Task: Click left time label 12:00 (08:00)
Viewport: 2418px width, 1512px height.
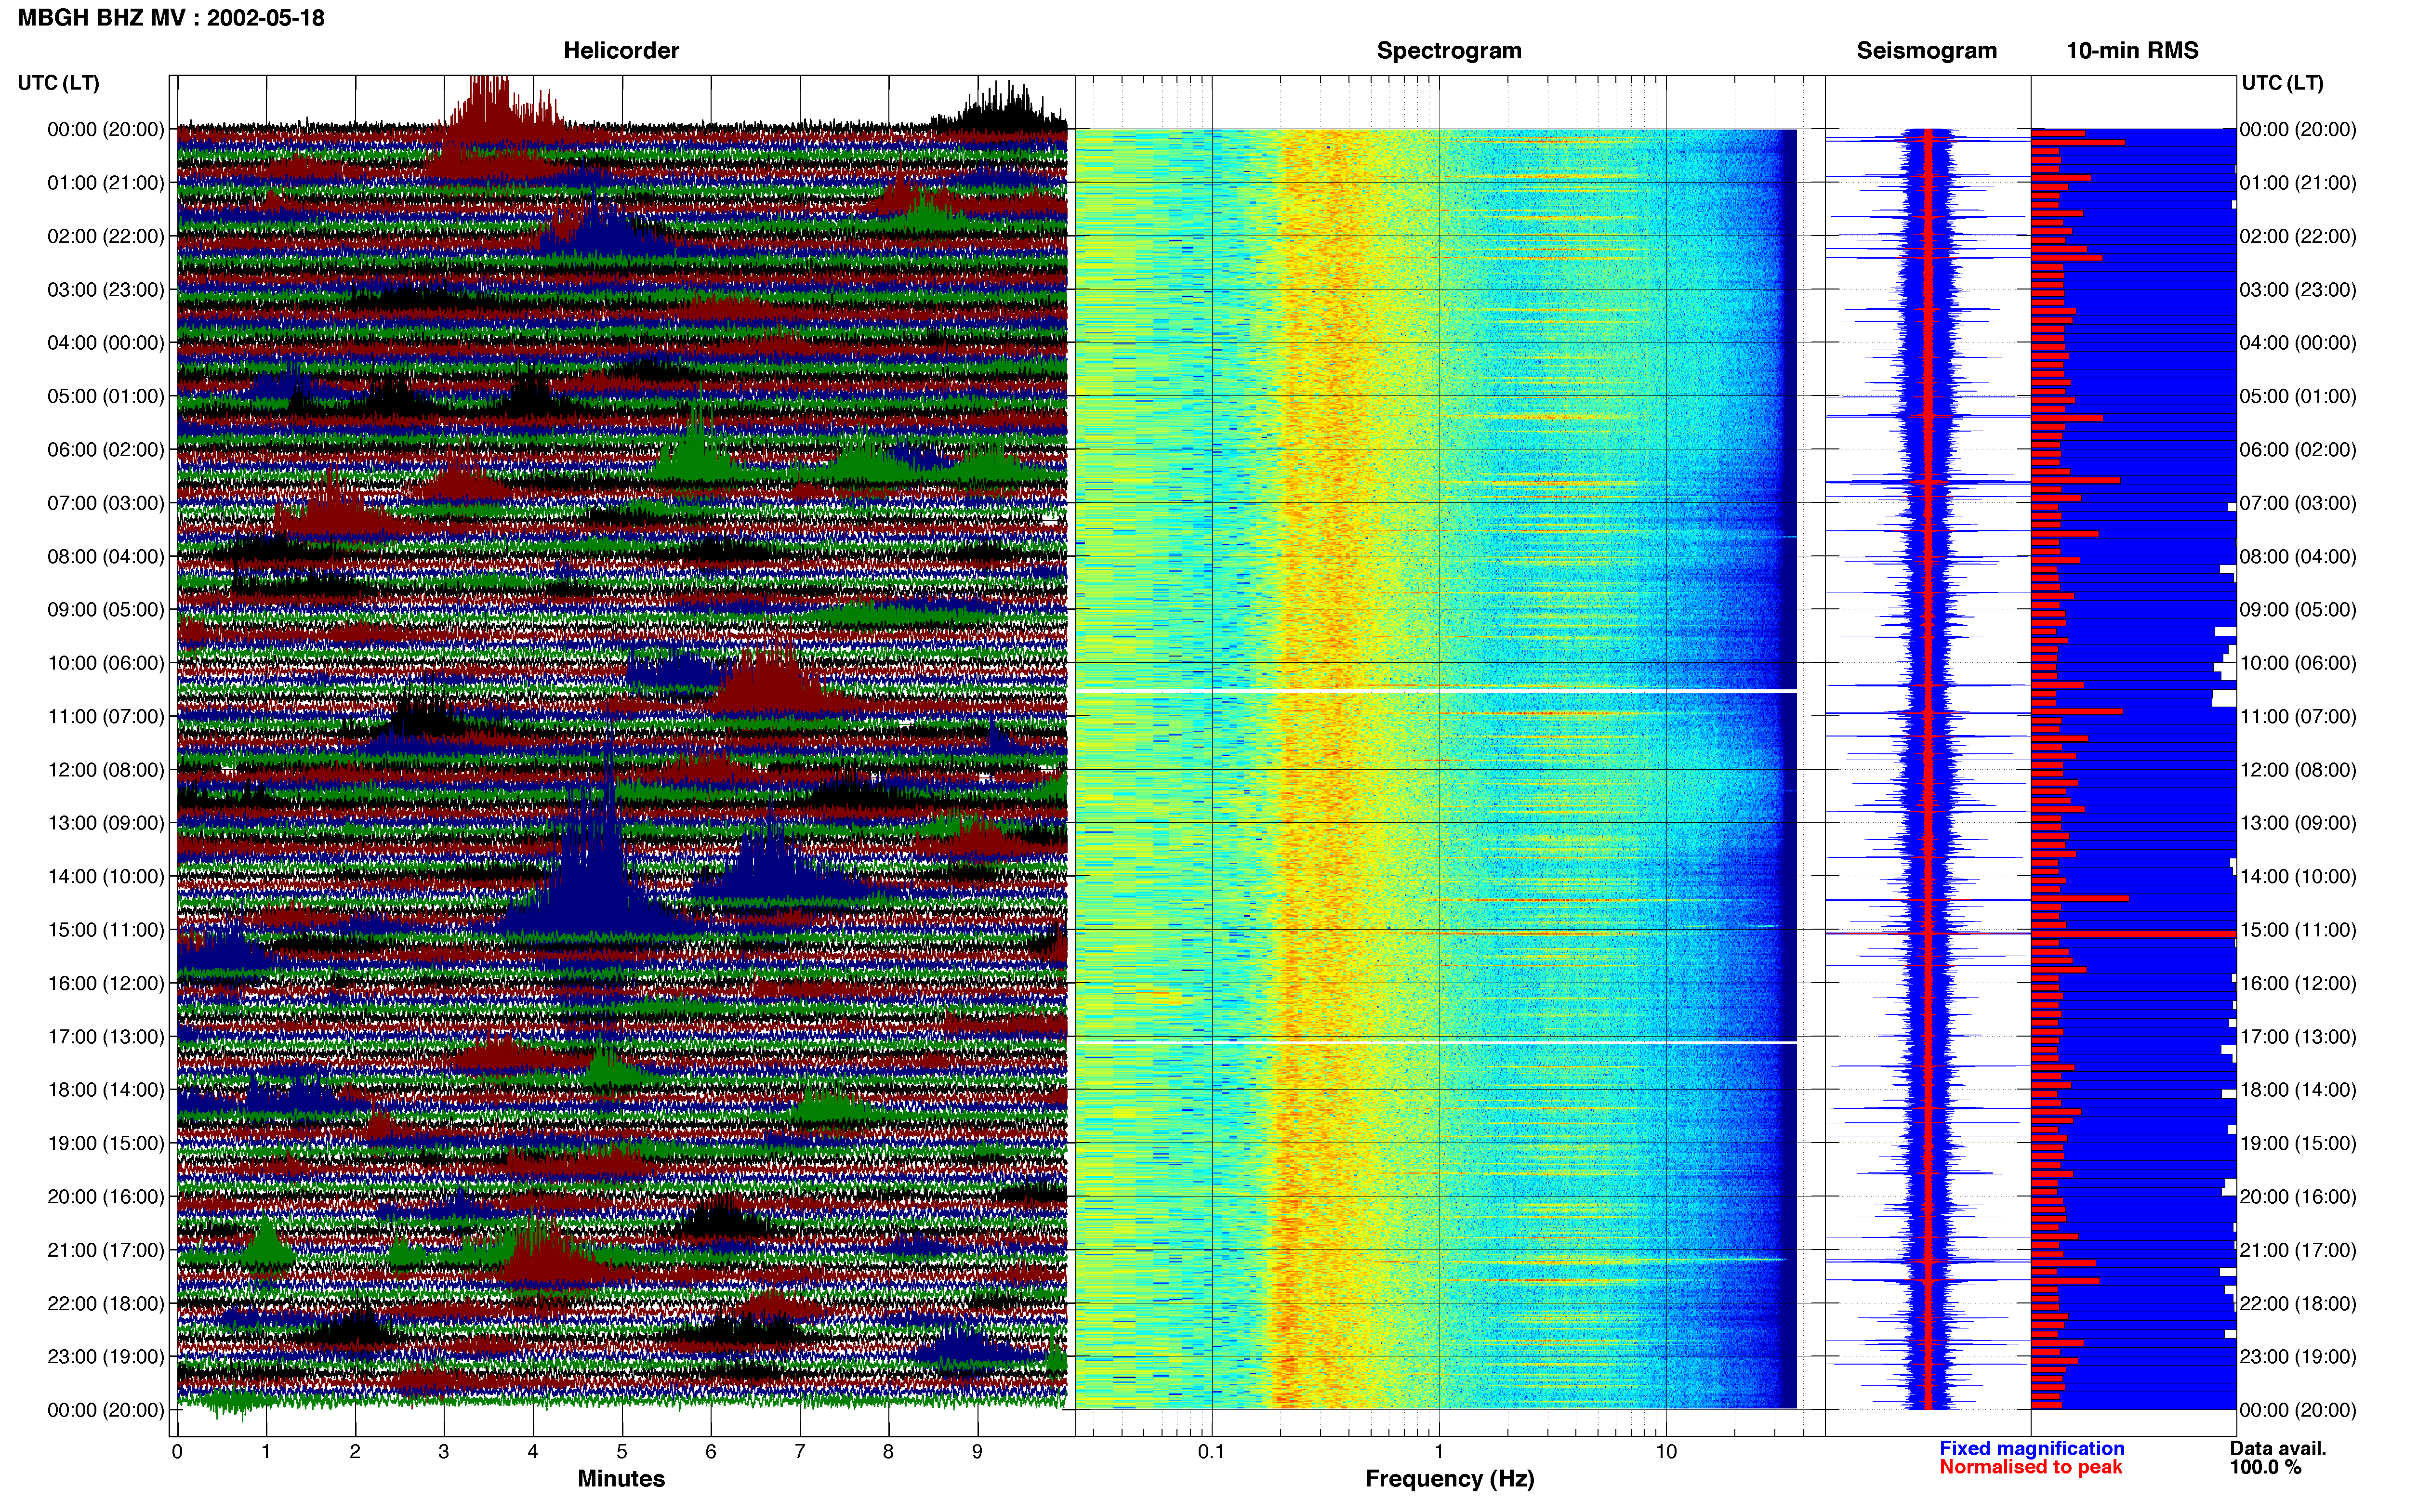Action: 106,770
